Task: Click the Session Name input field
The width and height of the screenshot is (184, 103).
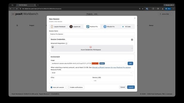Action: click(92, 34)
